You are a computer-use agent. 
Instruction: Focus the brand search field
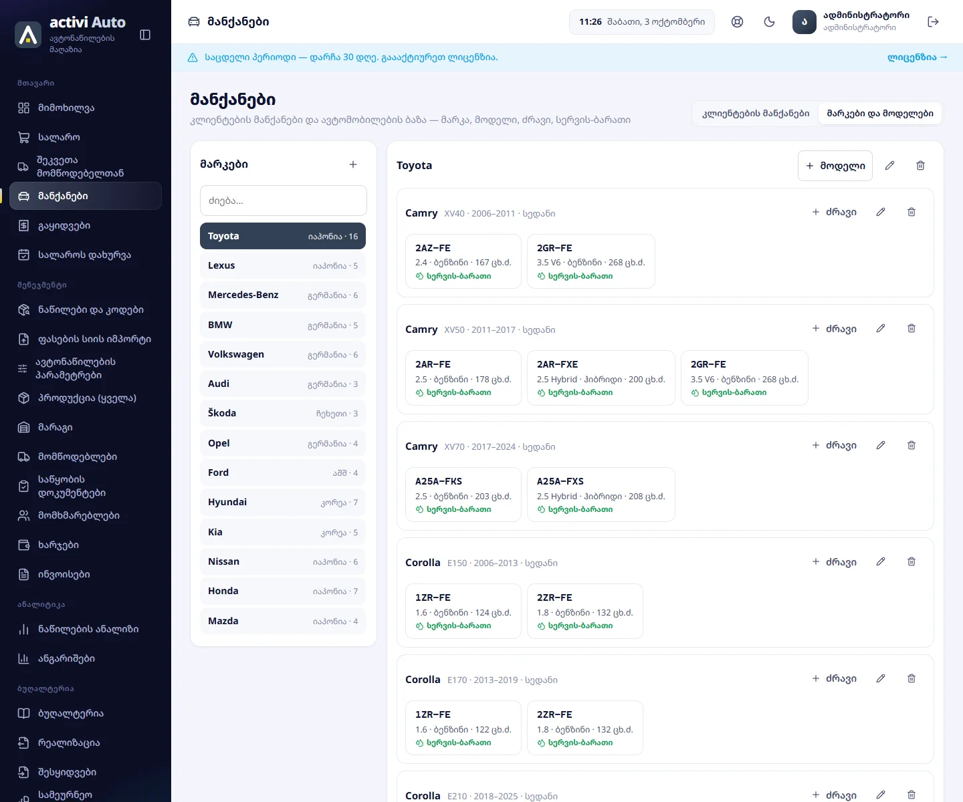(x=284, y=200)
